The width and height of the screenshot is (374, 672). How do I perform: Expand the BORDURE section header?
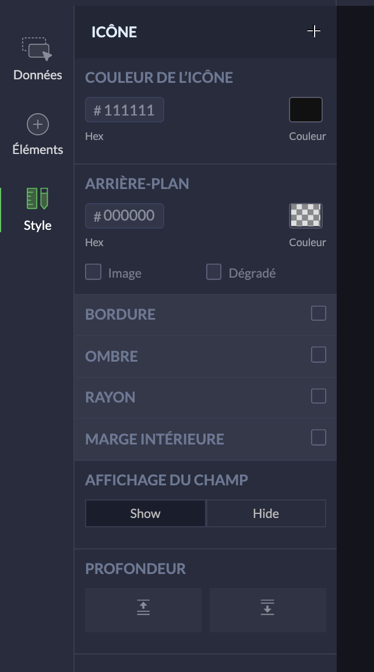click(x=120, y=314)
